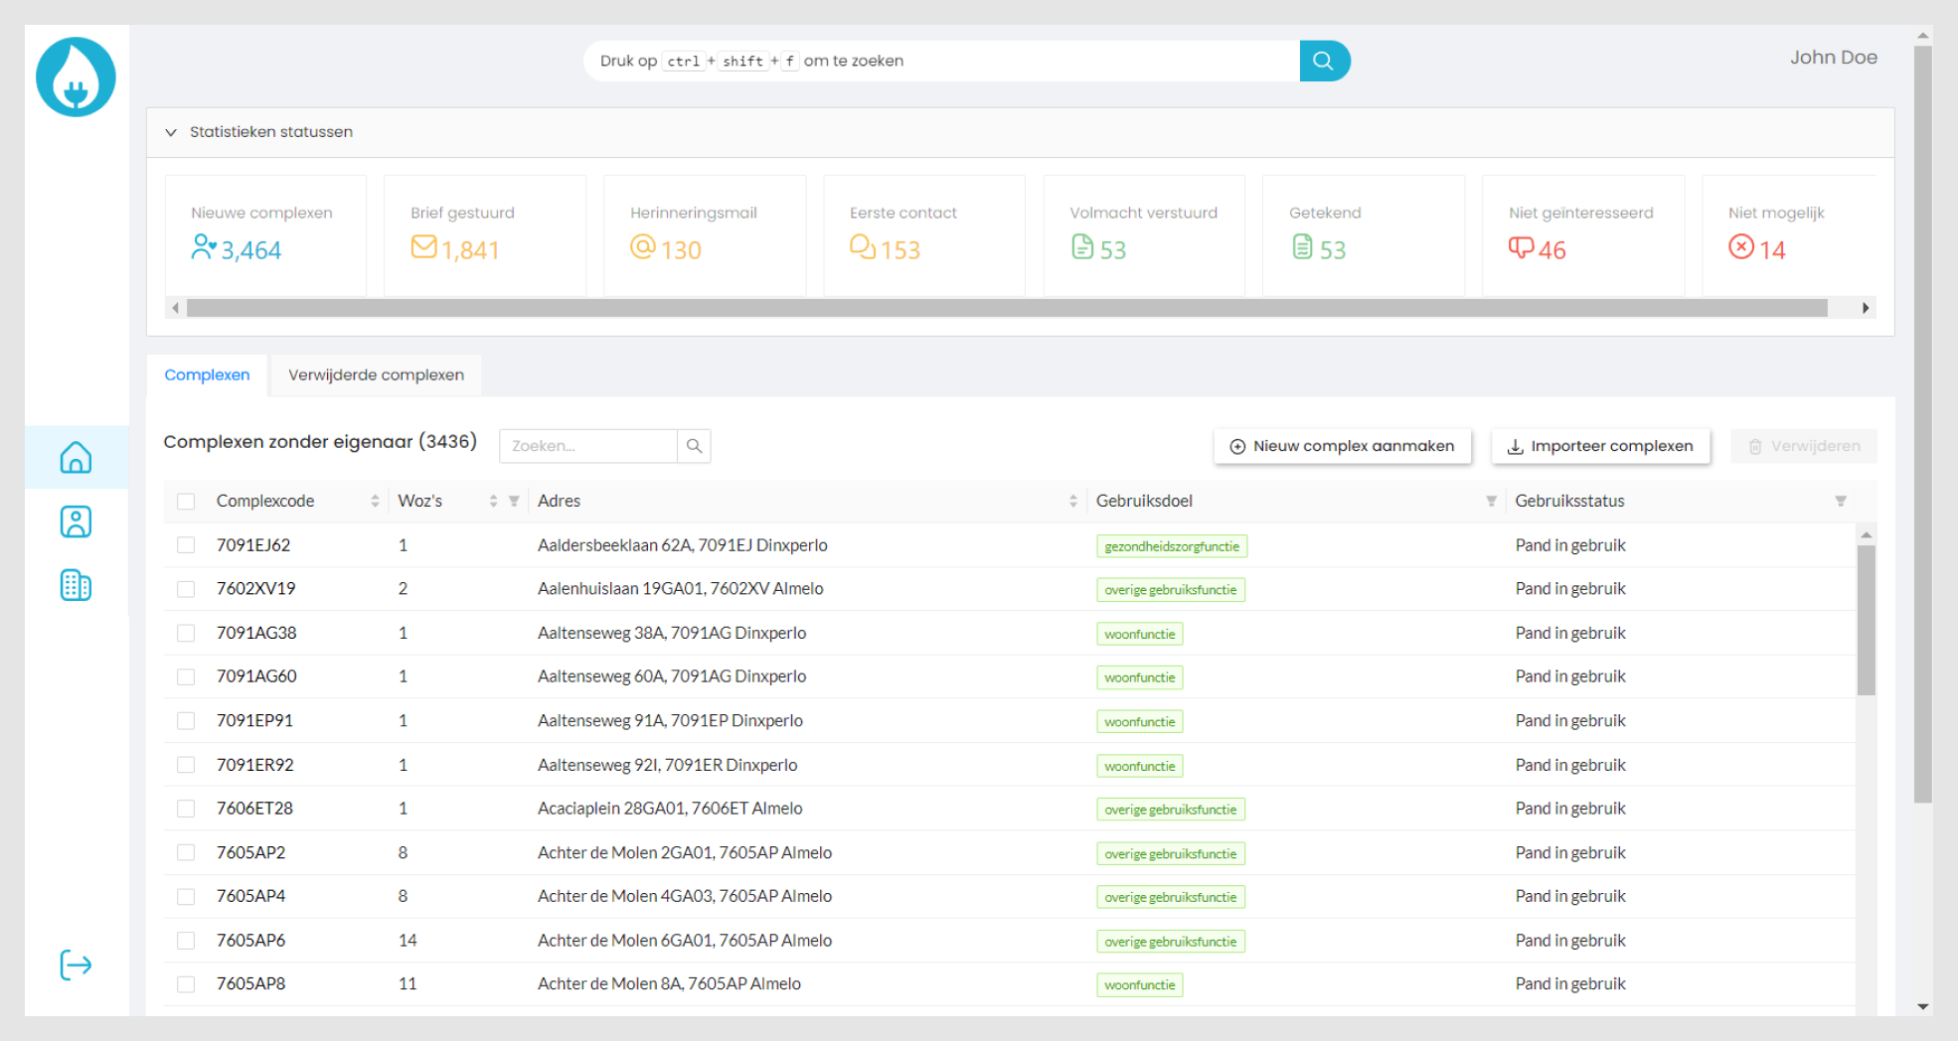Sort by Woz's column arrows
1958x1041 pixels.
493,502
